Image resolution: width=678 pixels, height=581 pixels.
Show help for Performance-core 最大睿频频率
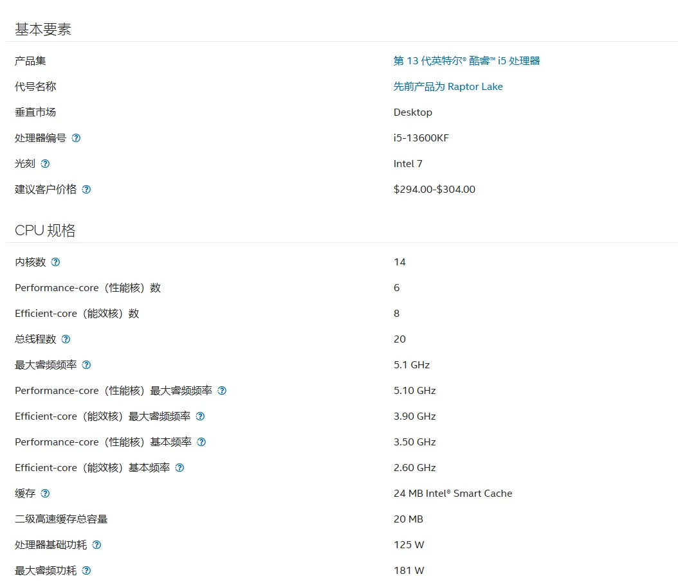[x=222, y=391]
